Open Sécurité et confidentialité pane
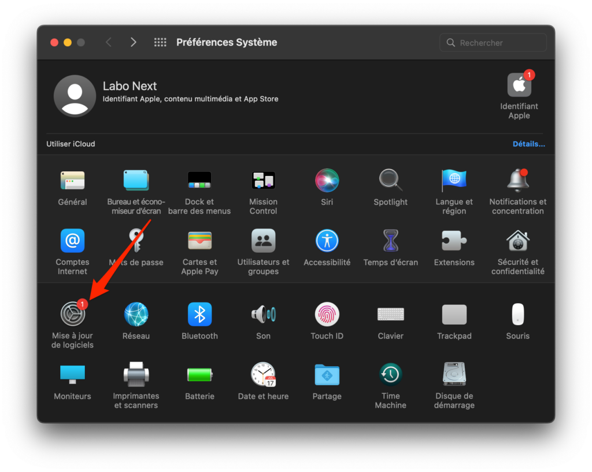 pyautogui.click(x=517, y=241)
